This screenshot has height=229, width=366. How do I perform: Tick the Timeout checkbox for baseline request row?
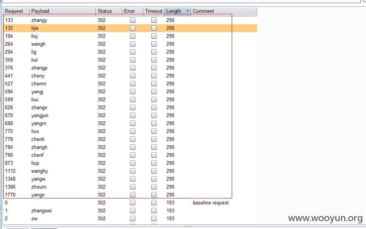(154, 203)
